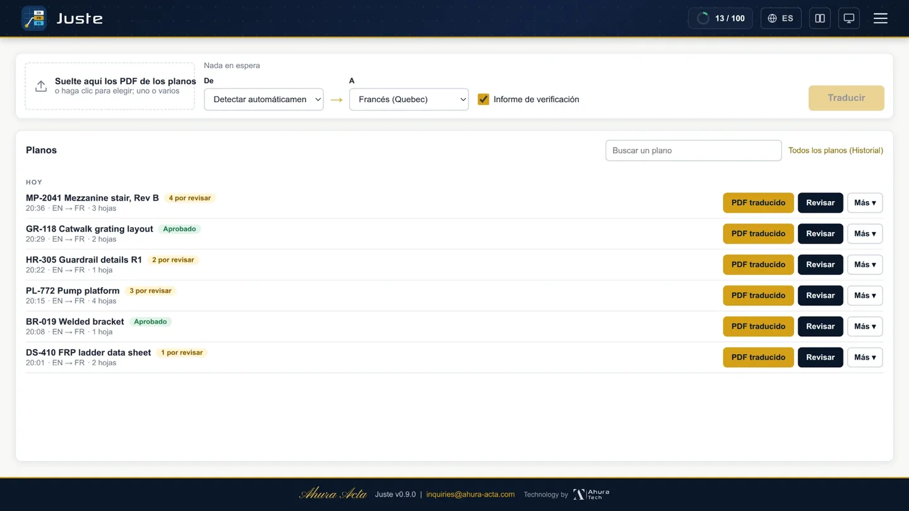Open the target language 'Francés (Quebec)' dropdown
The width and height of the screenshot is (909, 511).
409,99
